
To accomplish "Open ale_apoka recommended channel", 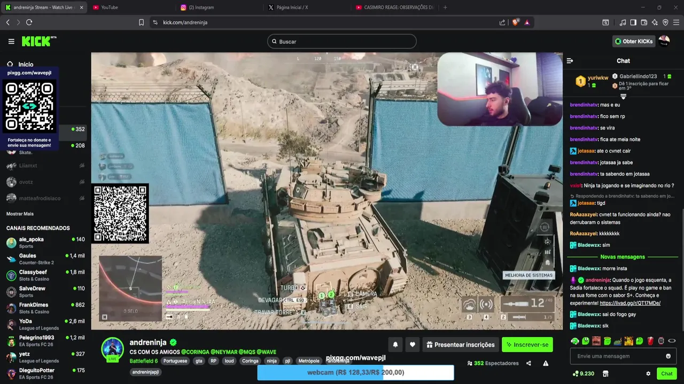I will (x=45, y=243).
